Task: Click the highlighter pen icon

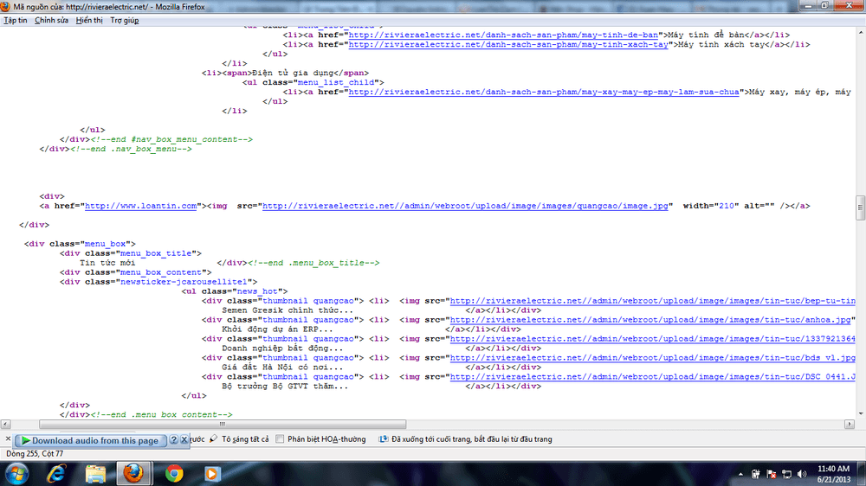Action: (x=214, y=438)
